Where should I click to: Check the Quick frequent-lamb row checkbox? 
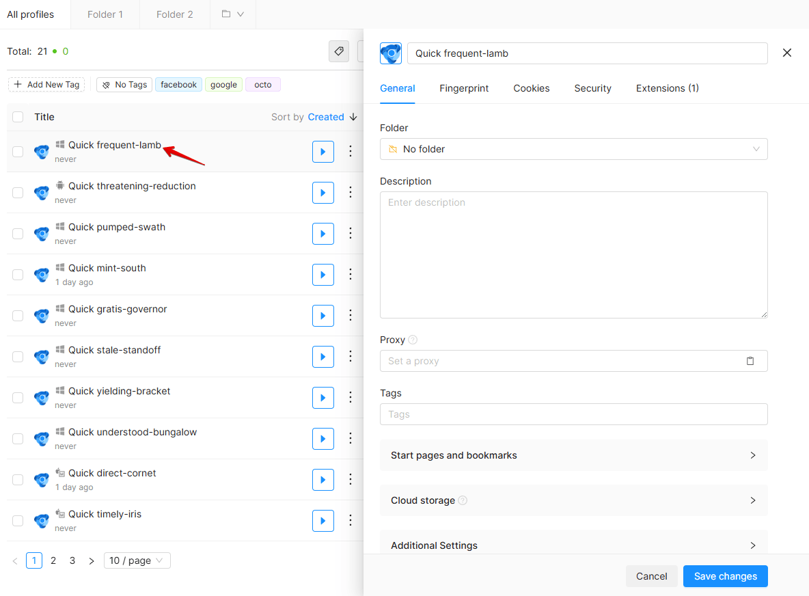[x=18, y=152]
